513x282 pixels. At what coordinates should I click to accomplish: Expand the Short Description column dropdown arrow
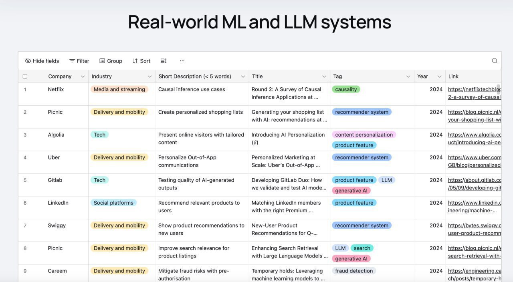pyautogui.click(x=243, y=77)
